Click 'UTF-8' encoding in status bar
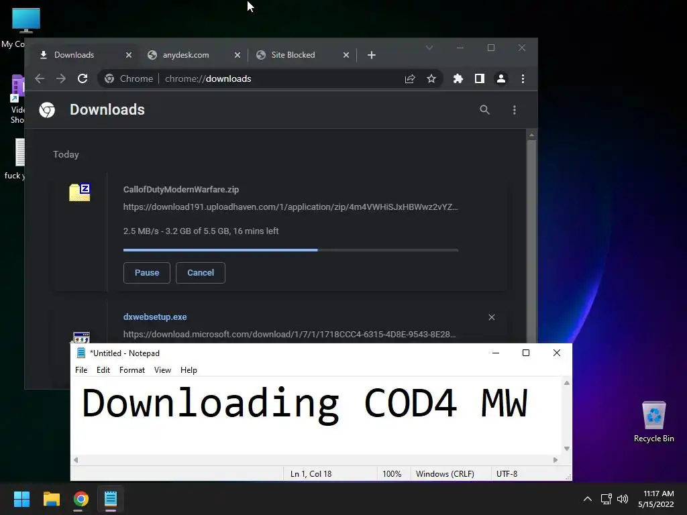Viewport: 687px width, 515px height. tap(507, 474)
